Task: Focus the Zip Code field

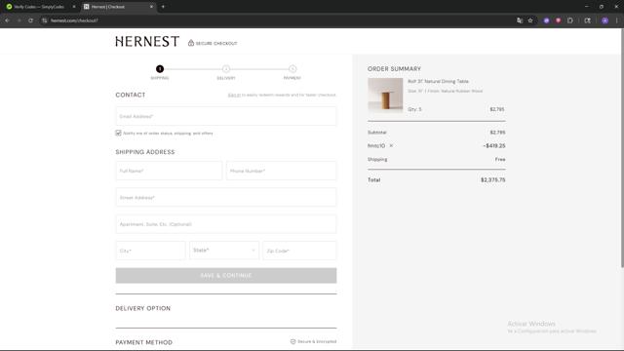Action: [x=299, y=251]
